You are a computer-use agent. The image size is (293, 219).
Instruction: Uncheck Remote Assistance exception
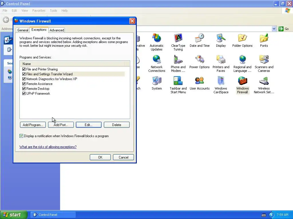click(x=24, y=84)
